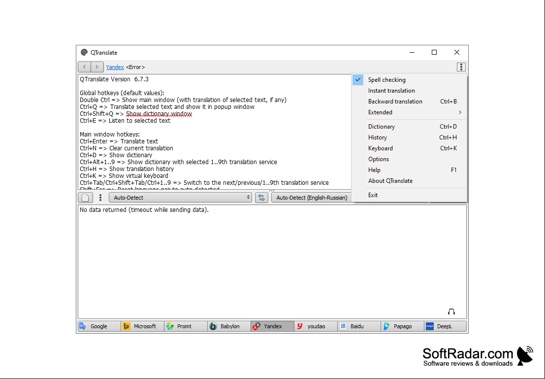Screen dimensions: 545x379
Task: Open the three-dot main menu button
Action: click(461, 67)
